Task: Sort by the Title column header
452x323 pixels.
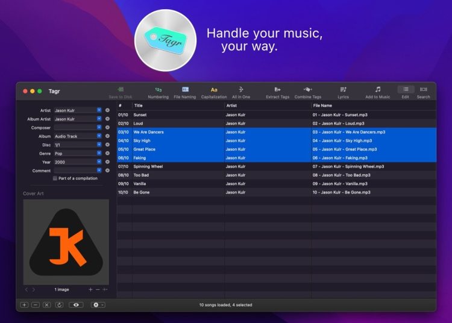Action: pos(178,105)
